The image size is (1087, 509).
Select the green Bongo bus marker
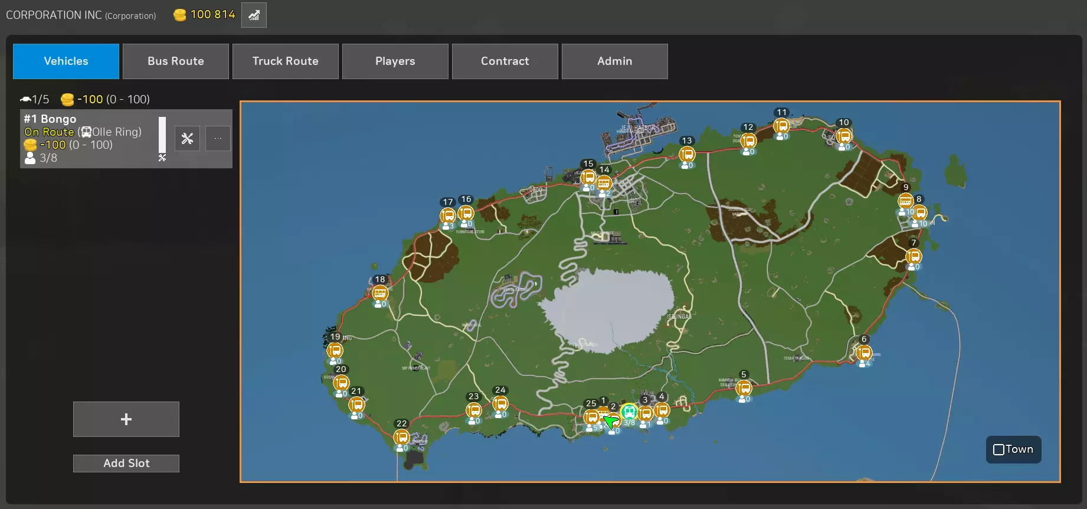630,411
